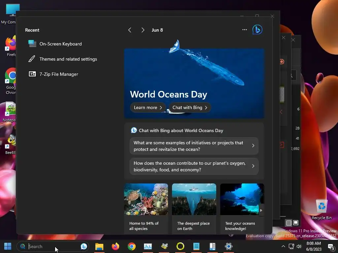This screenshot has height=253, width=338.
Task: Open the blue notepad app on taskbar
Action: [x=196, y=246]
